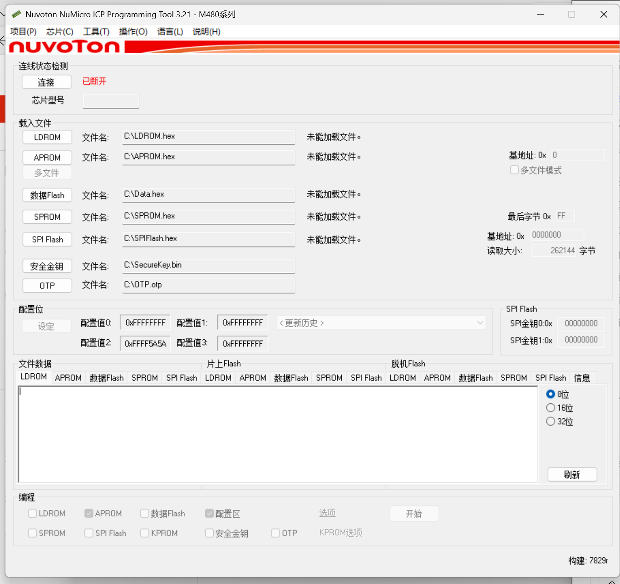
Task: Select the 文件数据 APROM tab
Action: click(x=68, y=378)
